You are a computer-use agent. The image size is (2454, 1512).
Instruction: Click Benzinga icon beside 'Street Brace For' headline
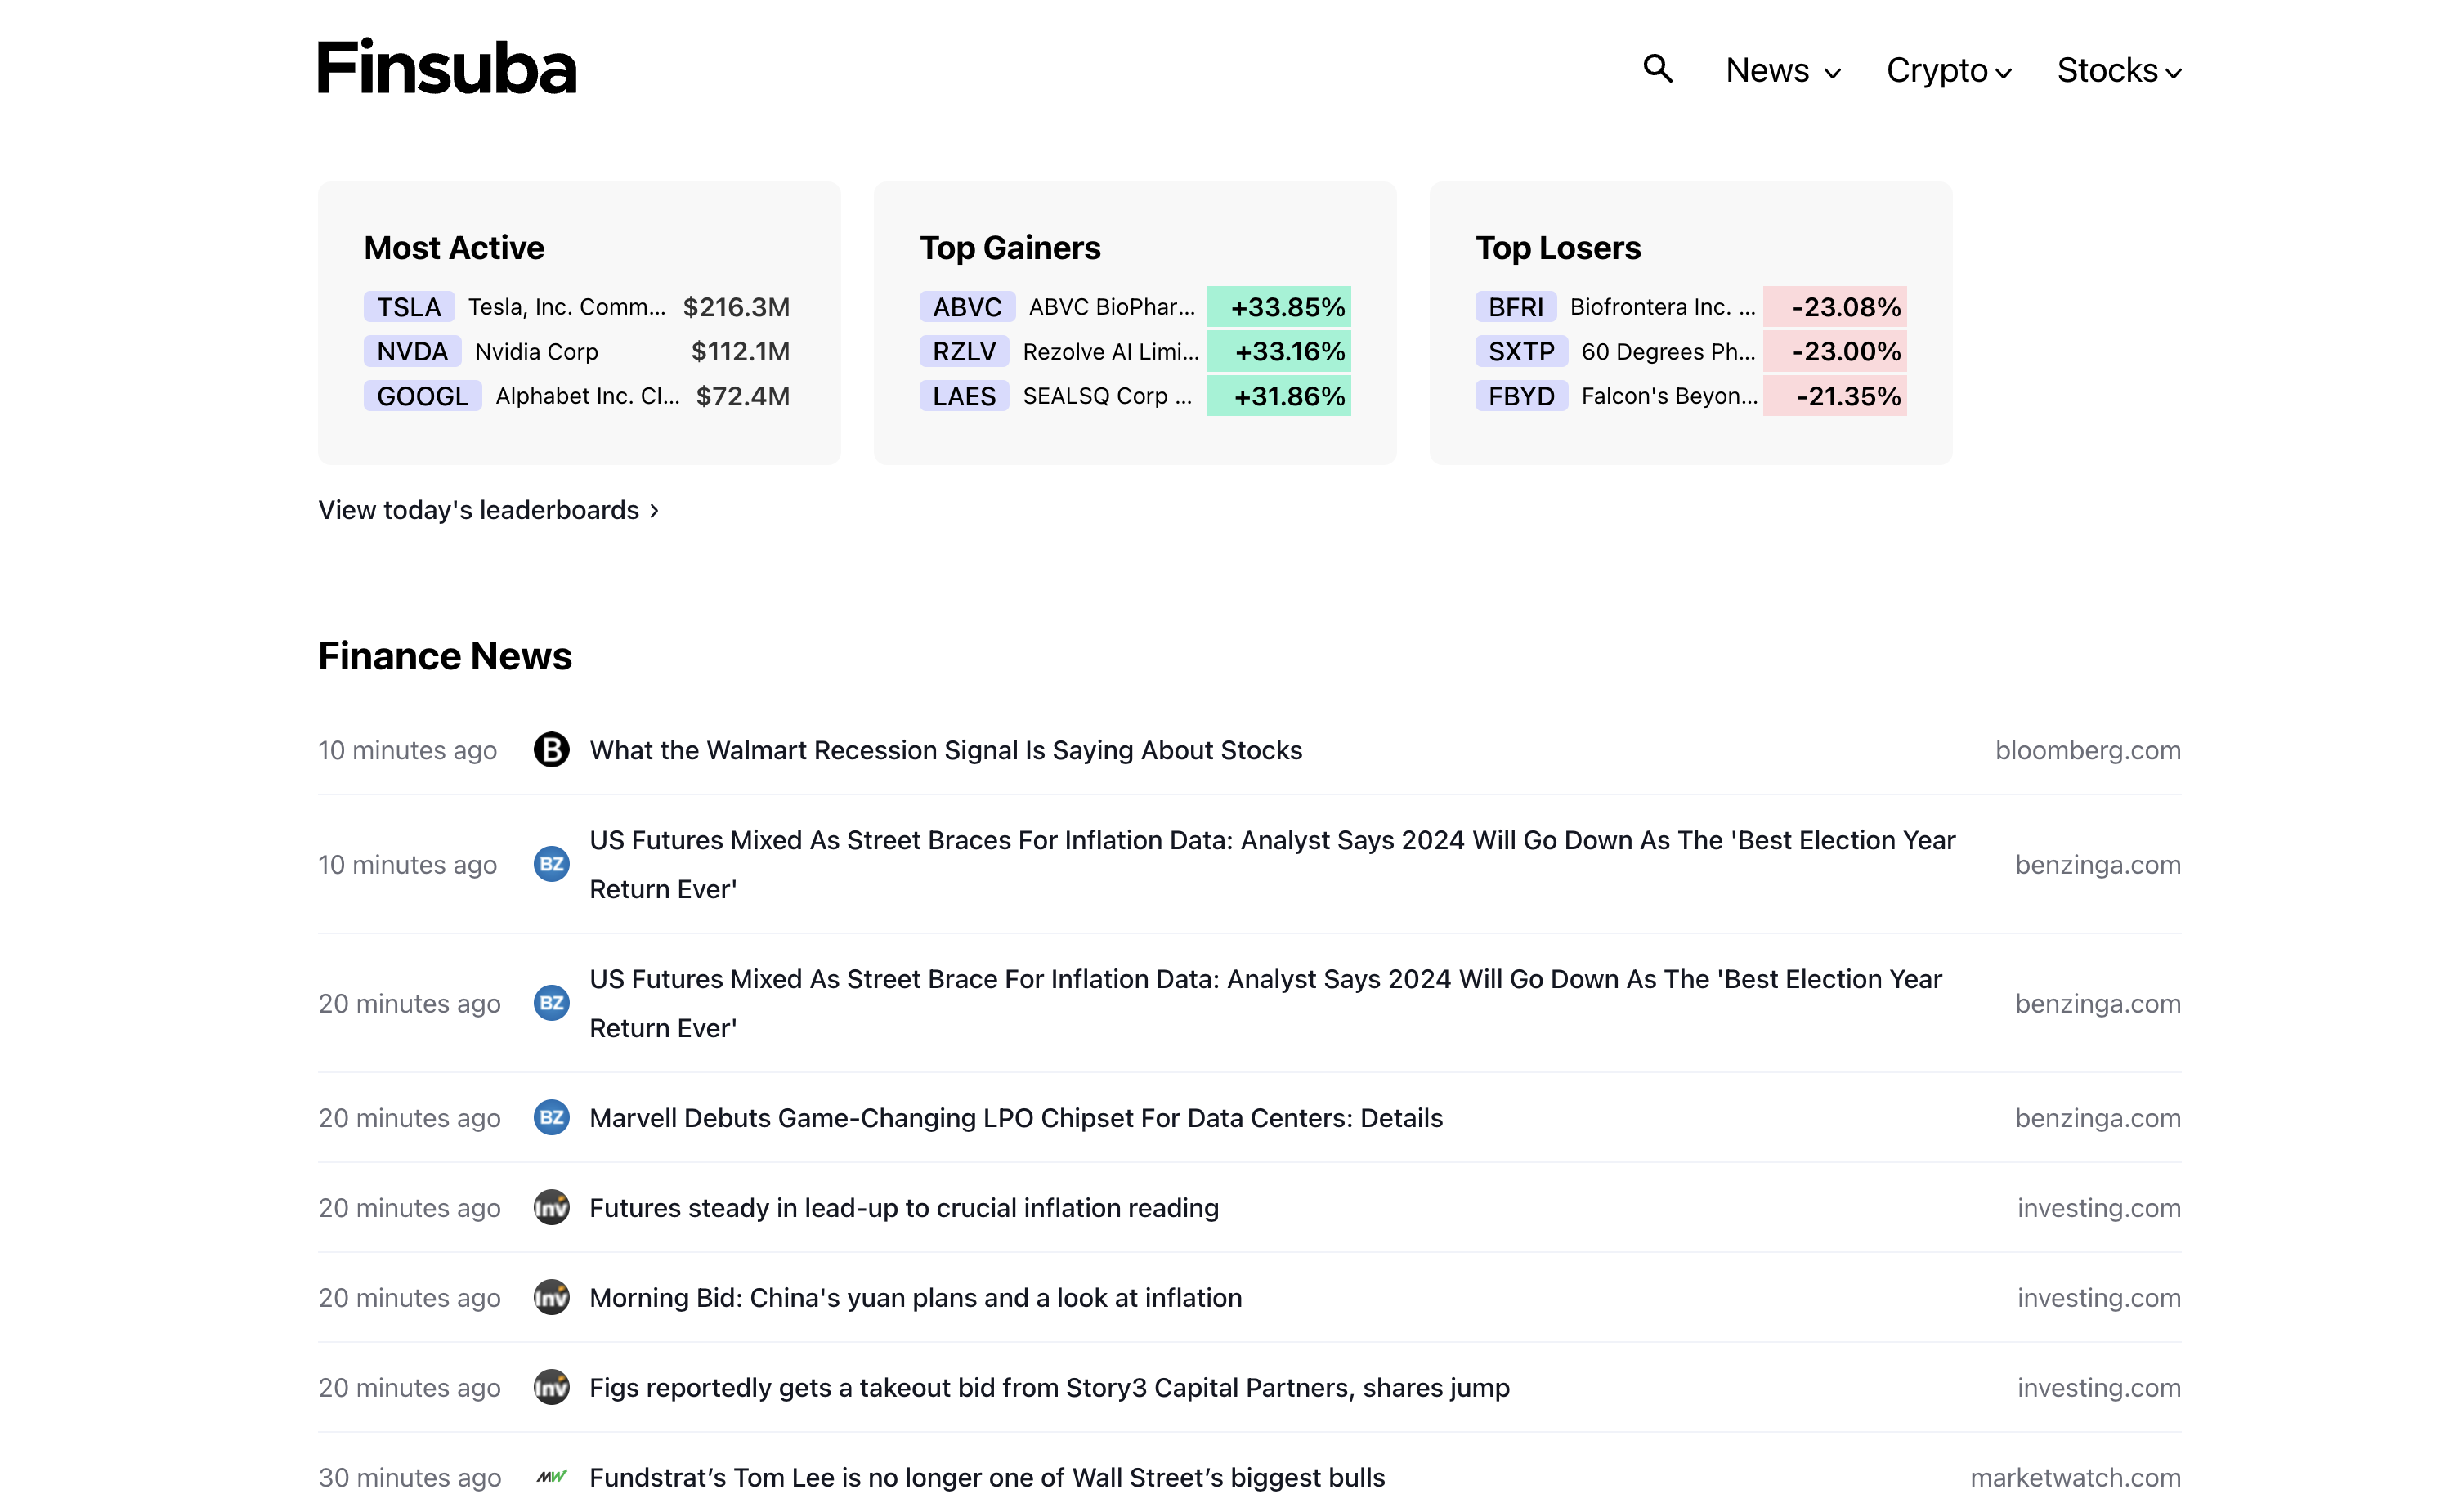[x=551, y=1003]
